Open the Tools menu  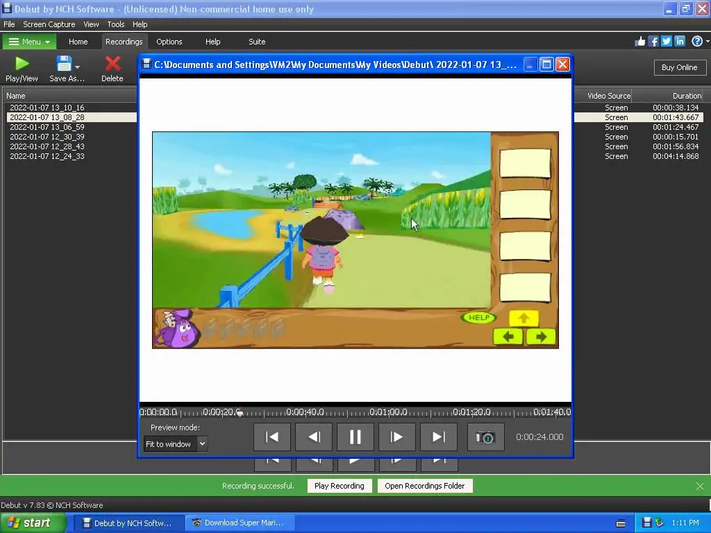point(116,24)
